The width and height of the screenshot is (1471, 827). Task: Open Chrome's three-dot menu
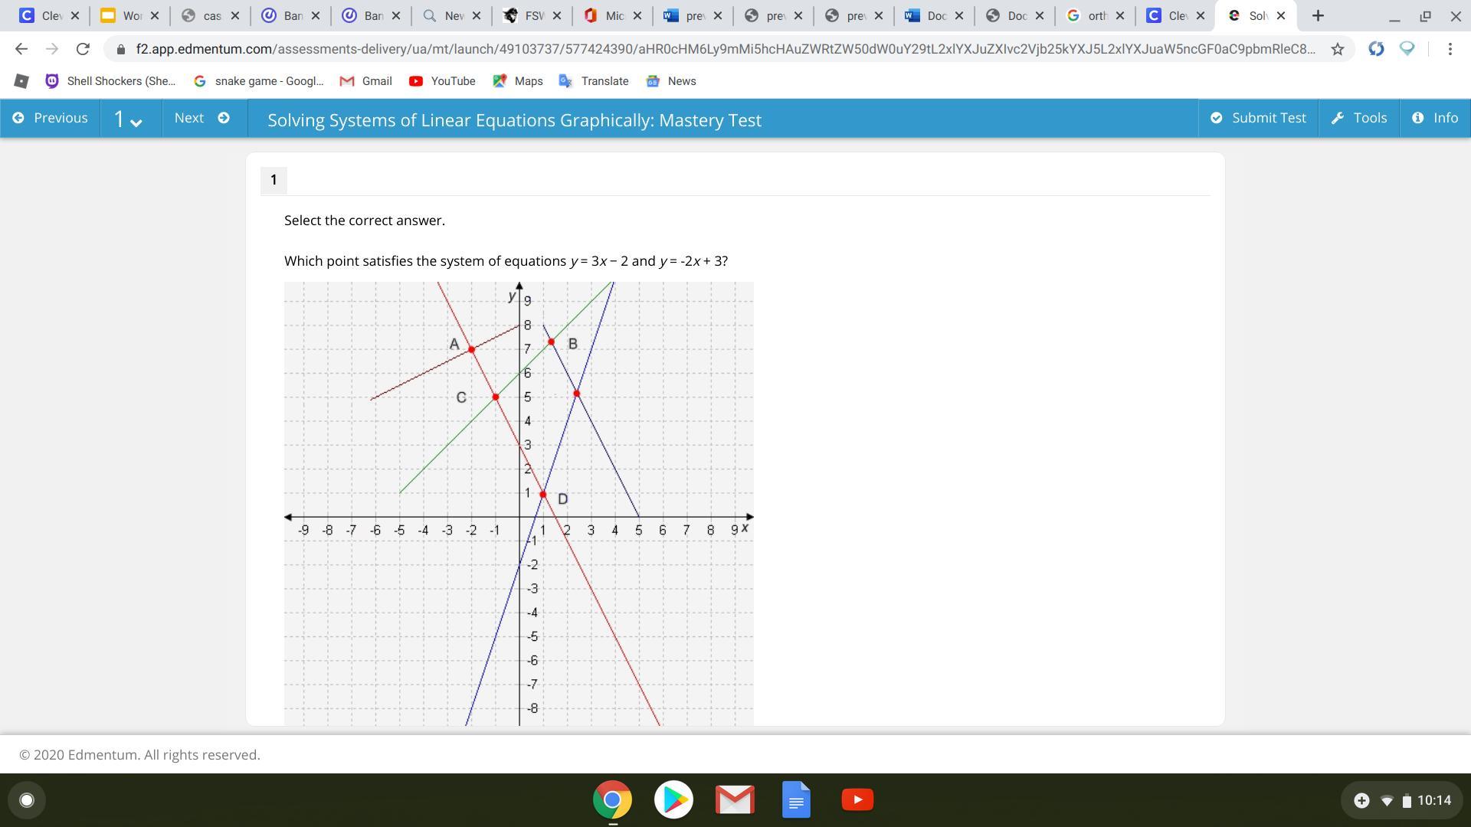click(1450, 49)
